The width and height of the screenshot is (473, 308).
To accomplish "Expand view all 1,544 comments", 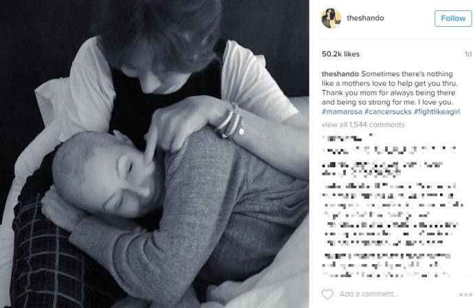I will tap(363, 124).
